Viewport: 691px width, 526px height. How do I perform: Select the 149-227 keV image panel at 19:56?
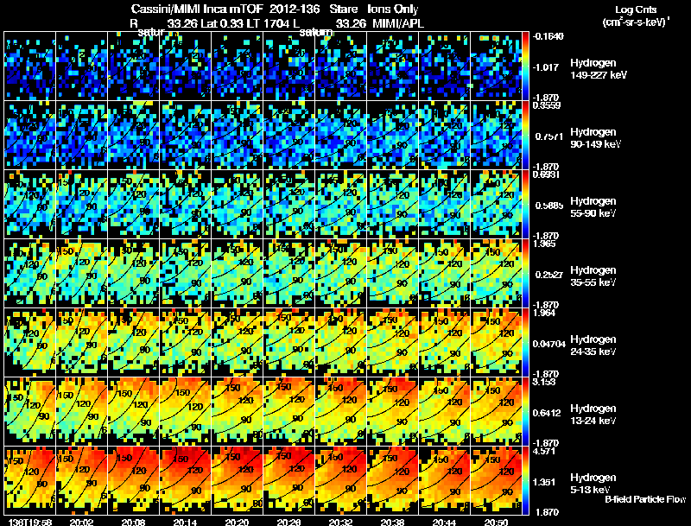click(x=30, y=67)
